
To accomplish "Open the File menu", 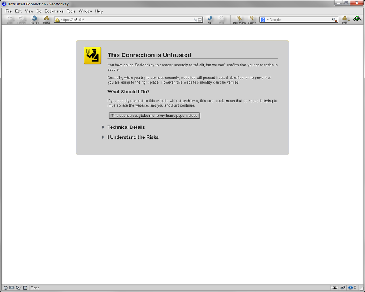I will [x=9, y=11].
